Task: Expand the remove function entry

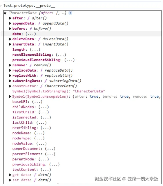Action: click(10, 65)
